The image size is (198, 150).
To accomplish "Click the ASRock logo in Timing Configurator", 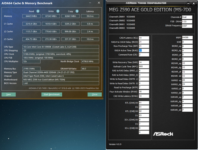I will click(x=163, y=134).
